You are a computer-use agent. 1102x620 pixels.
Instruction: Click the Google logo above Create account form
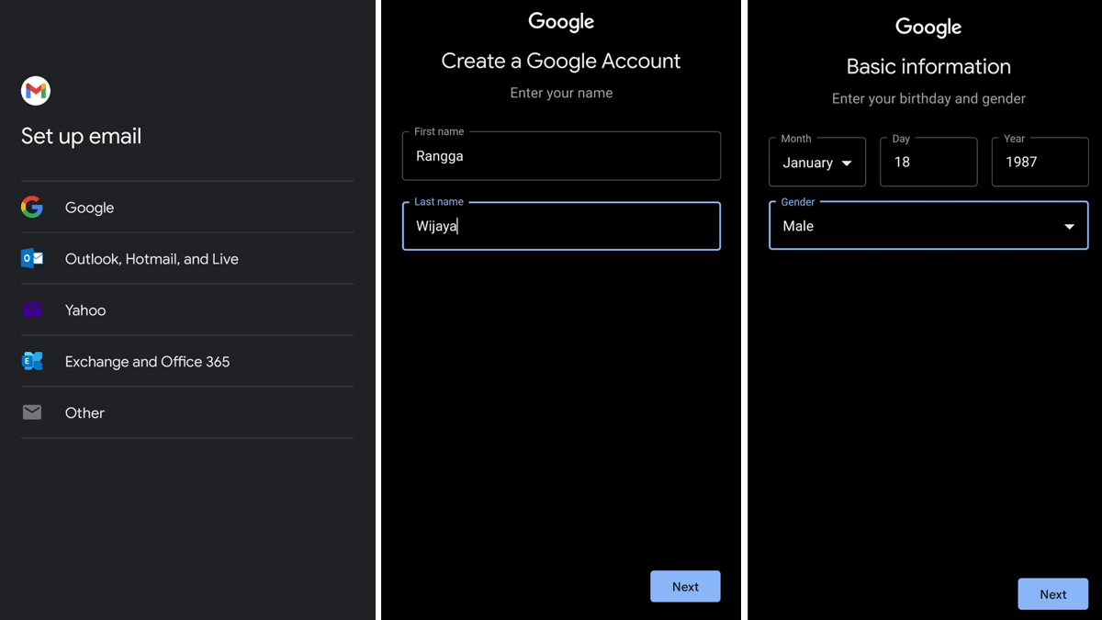pos(560,20)
